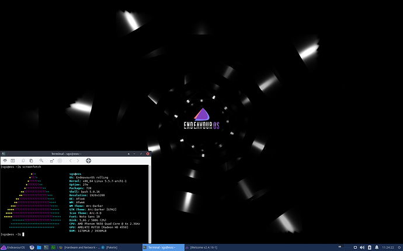Click the "Font: Noto Sans 10" line
403x251 pixels.
(85, 217)
